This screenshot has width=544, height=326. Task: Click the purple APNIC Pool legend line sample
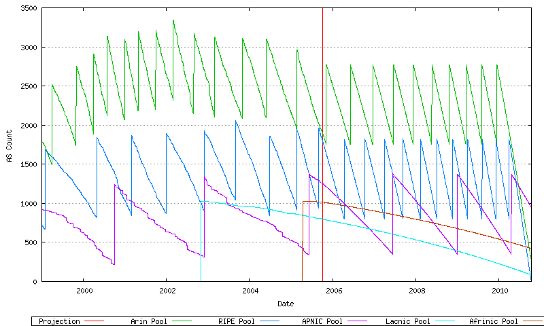(353, 321)
